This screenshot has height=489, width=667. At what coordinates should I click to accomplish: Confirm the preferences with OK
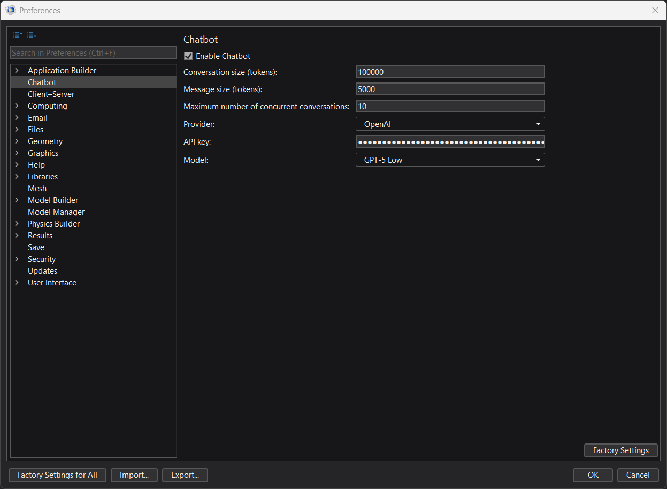593,475
